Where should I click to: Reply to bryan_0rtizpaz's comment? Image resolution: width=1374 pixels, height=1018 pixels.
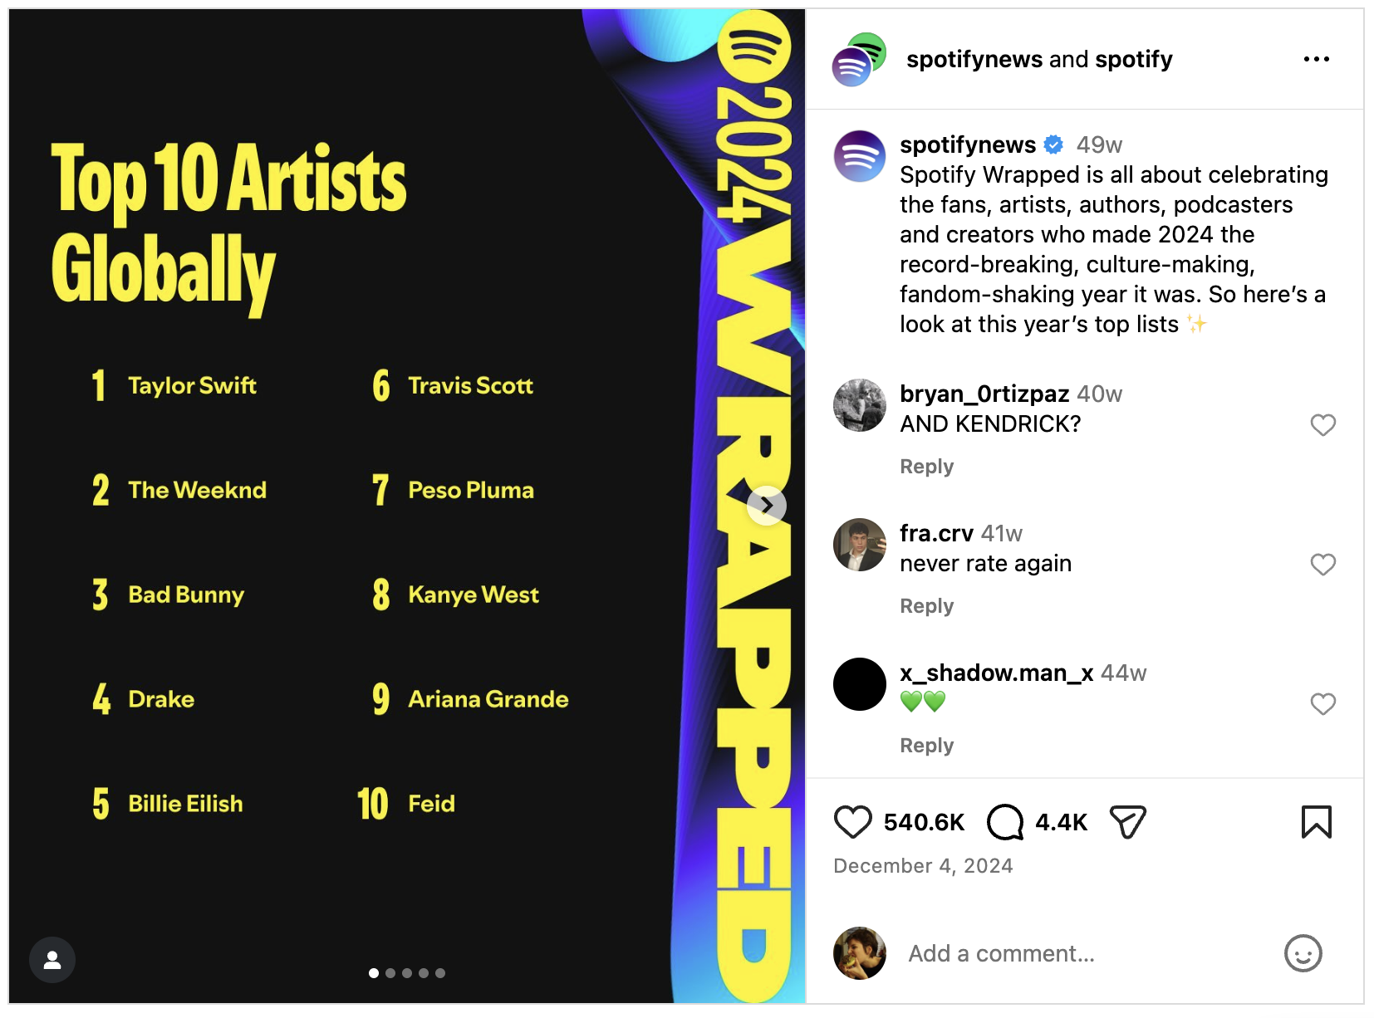coord(926,467)
